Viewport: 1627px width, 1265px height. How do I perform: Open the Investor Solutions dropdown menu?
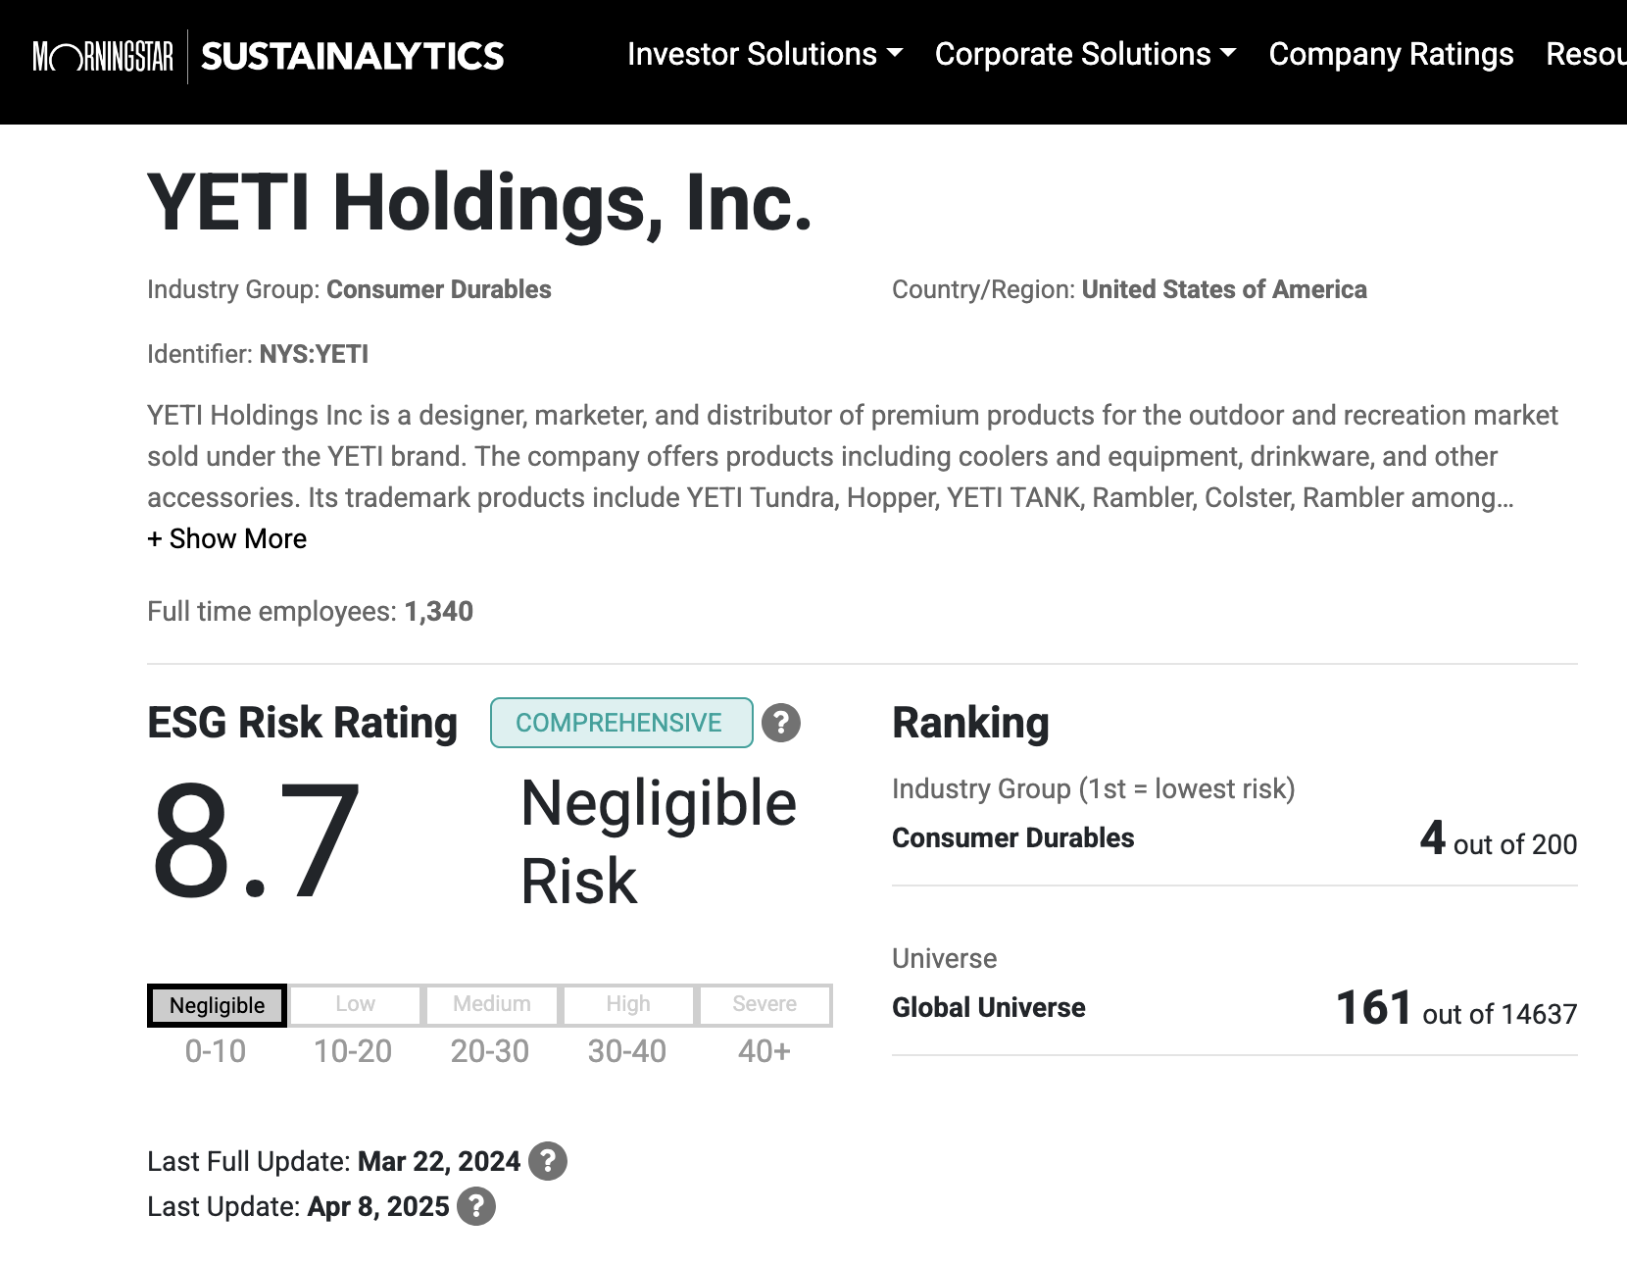[764, 54]
